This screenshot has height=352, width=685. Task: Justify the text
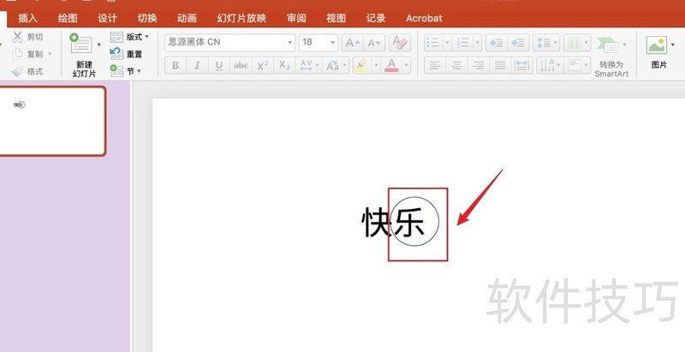[x=500, y=65]
